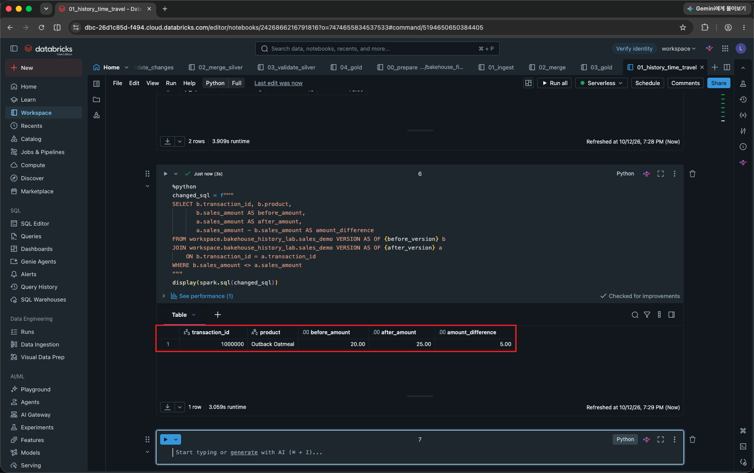This screenshot has height=473, width=754.
Task: Search within the results table
Action: pyautogui.click(x=635, y=315)
